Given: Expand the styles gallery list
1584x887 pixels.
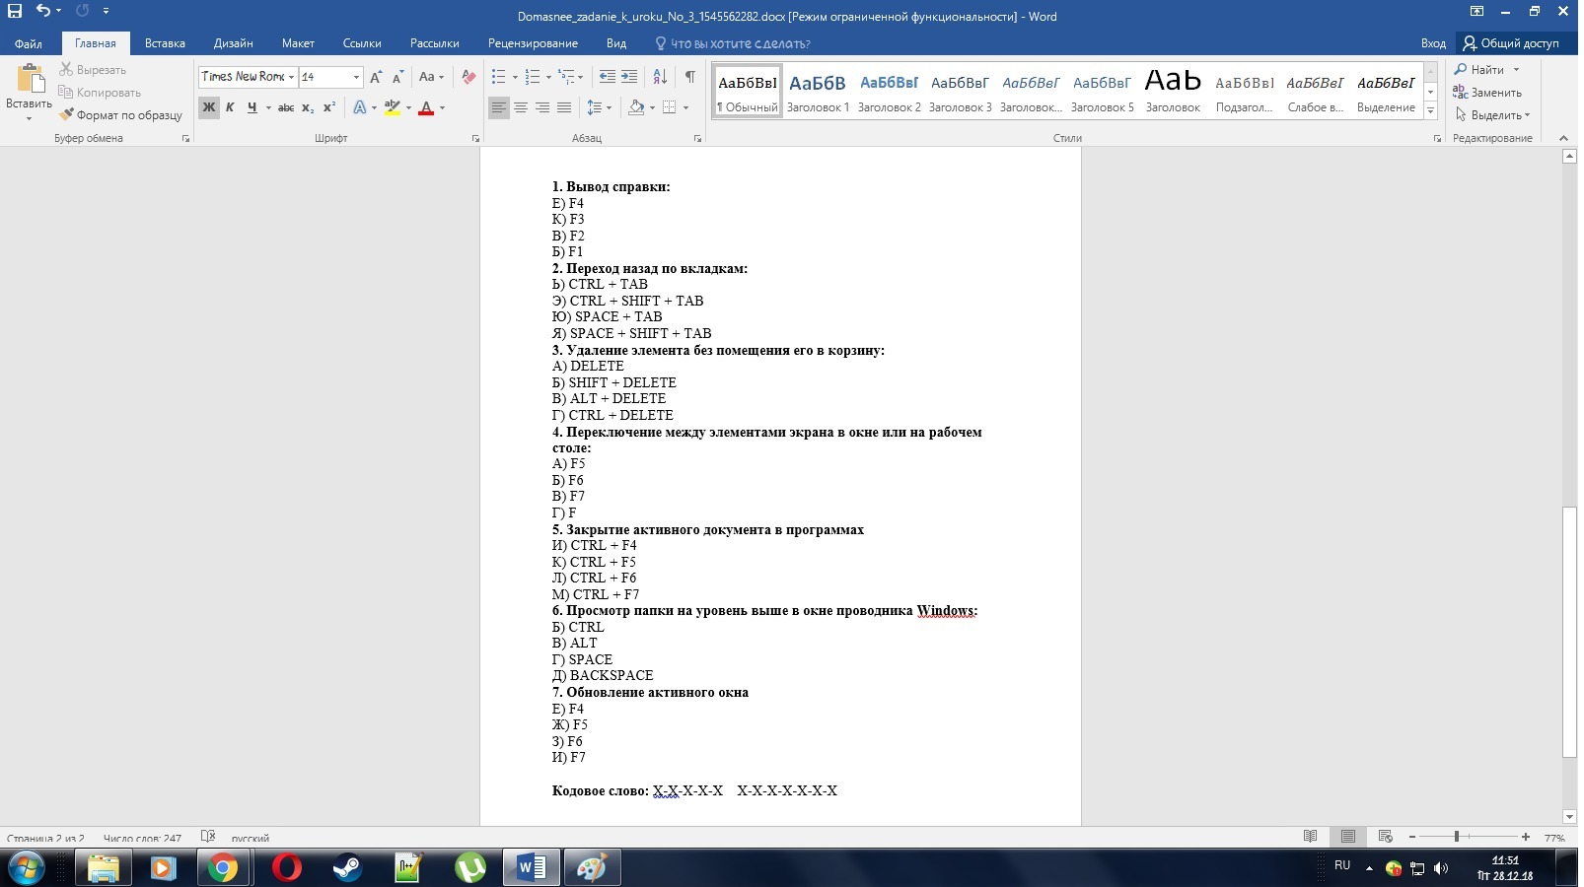Looking at the screenshot, I should pyautogui.click(x=1430, y=110).
